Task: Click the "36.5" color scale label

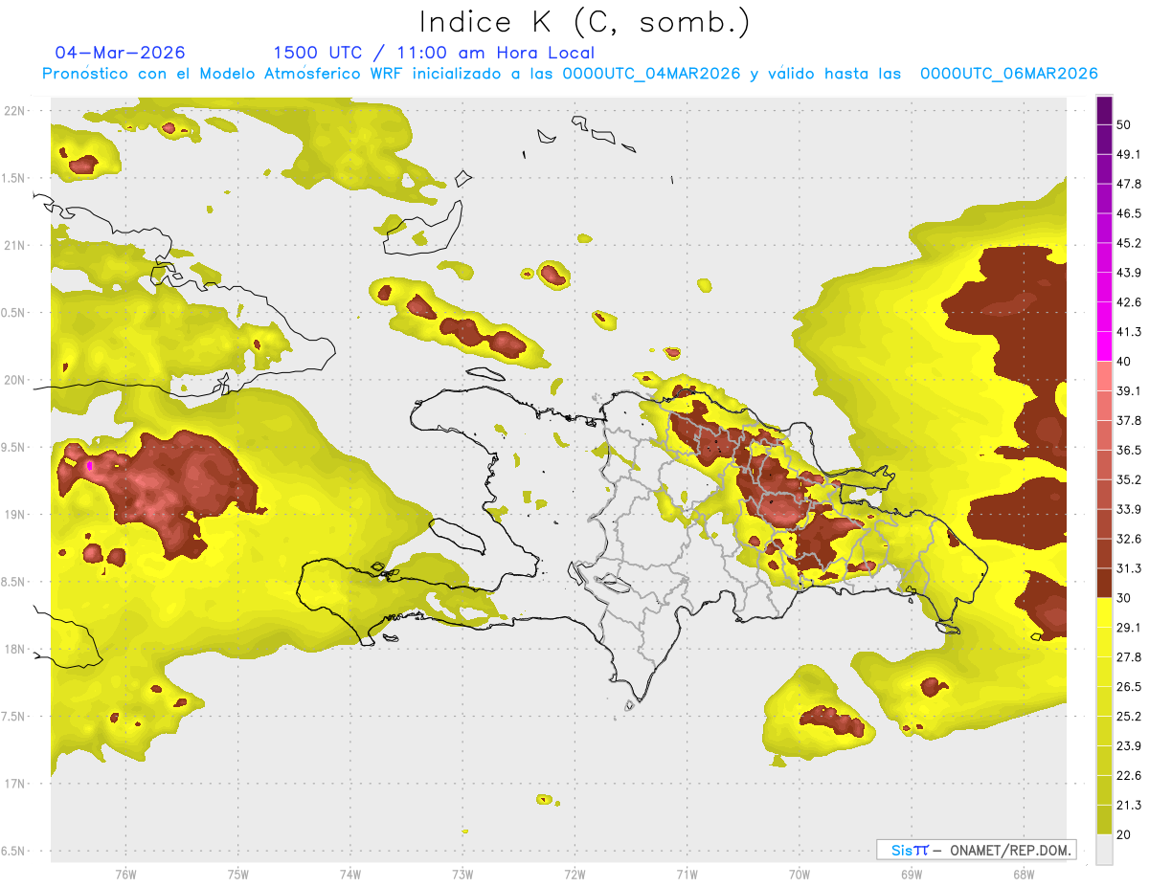Action: (x=1129, y=450)
